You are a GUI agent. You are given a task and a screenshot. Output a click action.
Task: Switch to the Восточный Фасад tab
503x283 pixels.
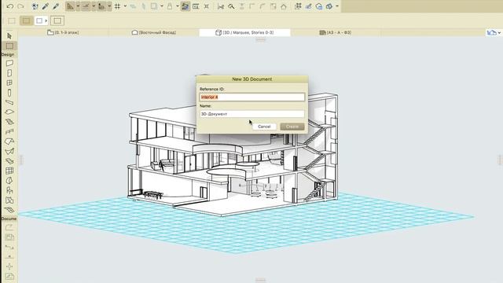(154, 32)
